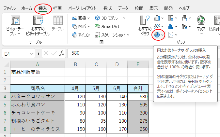Image resolution: width=220 pixels, height=137 pixels.
Task: Switch to ページ レイアウト tab
Action: coord(82,8)
